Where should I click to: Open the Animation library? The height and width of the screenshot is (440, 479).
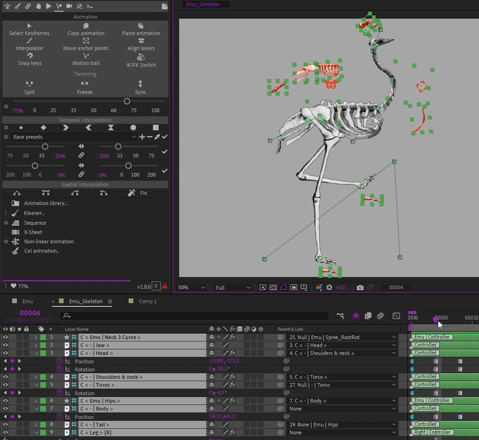click(45, 203)
